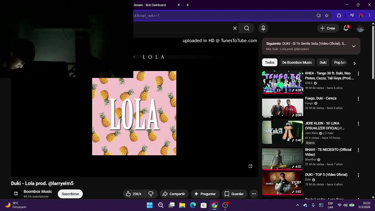Save video with Guardar
Screen dimensions: 375x211
click(234, 194)
